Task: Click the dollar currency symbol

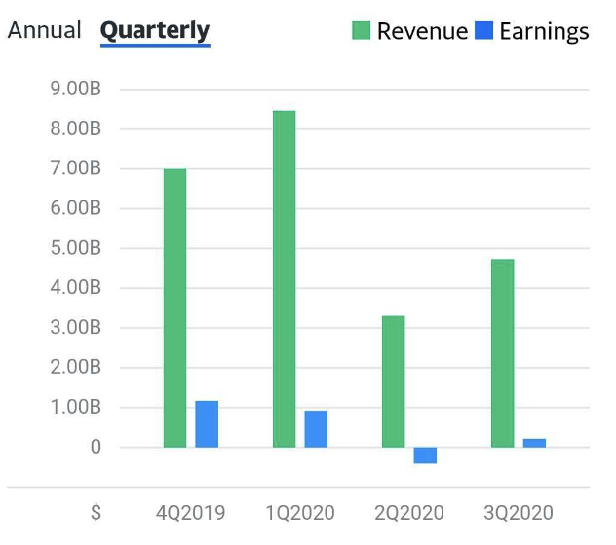Action: pos(96,512)
